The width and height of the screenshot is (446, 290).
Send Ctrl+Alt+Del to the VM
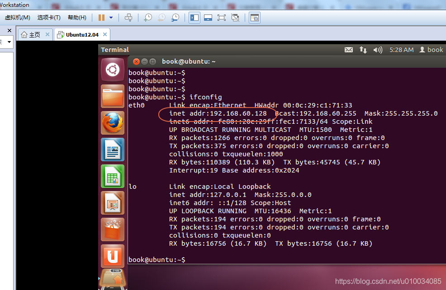(128, 18)
